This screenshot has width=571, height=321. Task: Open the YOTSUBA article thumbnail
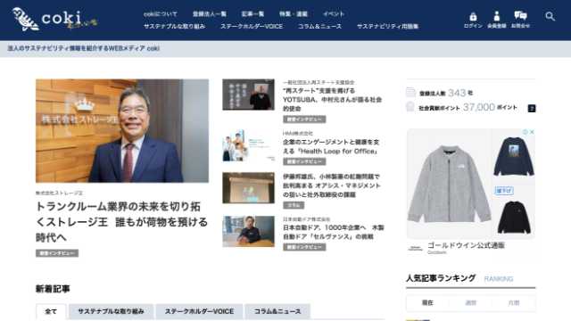(x=248, y=95)
